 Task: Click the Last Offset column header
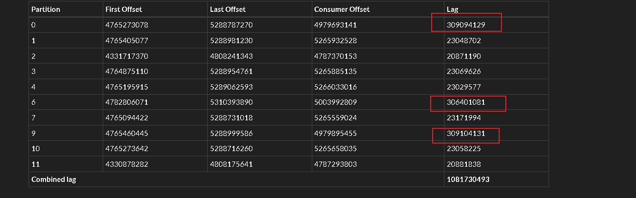(x=228, y=9)
